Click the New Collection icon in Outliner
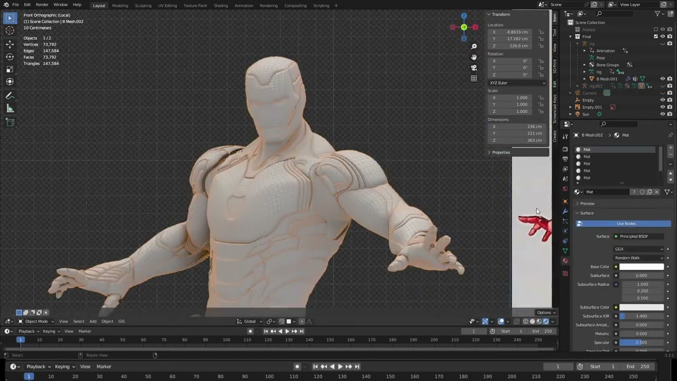 click(671, 14)
